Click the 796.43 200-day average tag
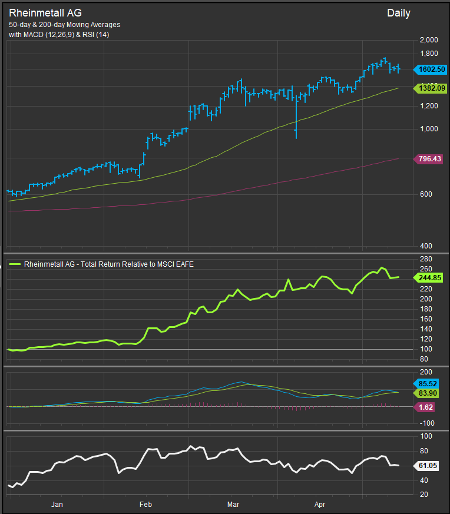450x514 pixels. (x=428, y=159)
